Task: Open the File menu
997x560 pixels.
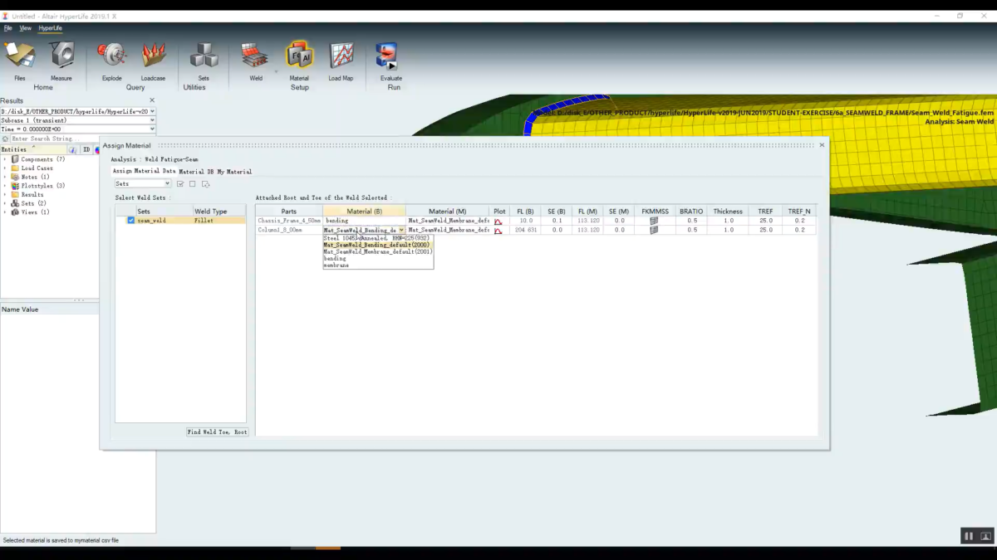Action: pos(7,28)
